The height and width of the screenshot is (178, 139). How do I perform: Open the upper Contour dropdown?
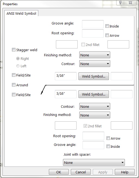(x=95, y=64)
